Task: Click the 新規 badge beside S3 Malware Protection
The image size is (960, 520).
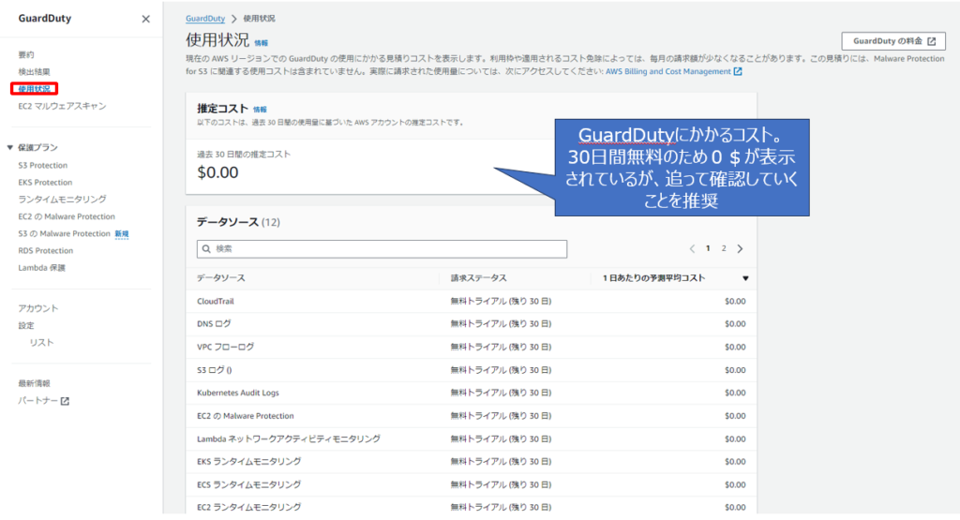Action: point(122,234)
